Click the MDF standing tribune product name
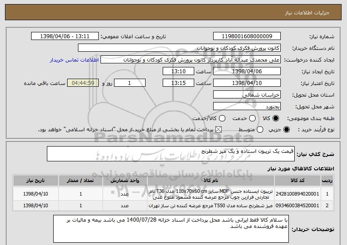The height and width of the screenshot is (245, 347). click(x=211, y=194)
